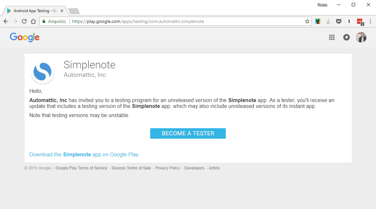
Task: Open the Google apps grid
Action: click(332, 37)
